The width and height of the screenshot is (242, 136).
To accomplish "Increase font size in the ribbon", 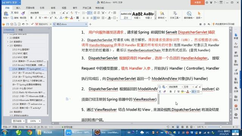I will [x=64, y=13].
